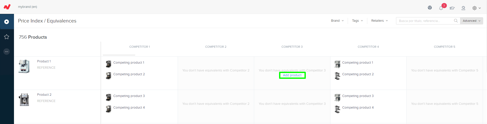
Task: Open the Product 2 coffee machine thumbnail
Action: (24, 100)
